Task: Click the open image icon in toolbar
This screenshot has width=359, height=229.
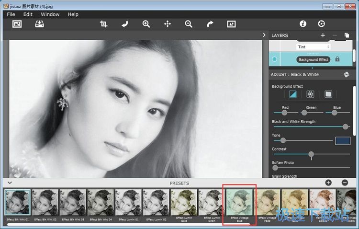Action: (17, 24)
